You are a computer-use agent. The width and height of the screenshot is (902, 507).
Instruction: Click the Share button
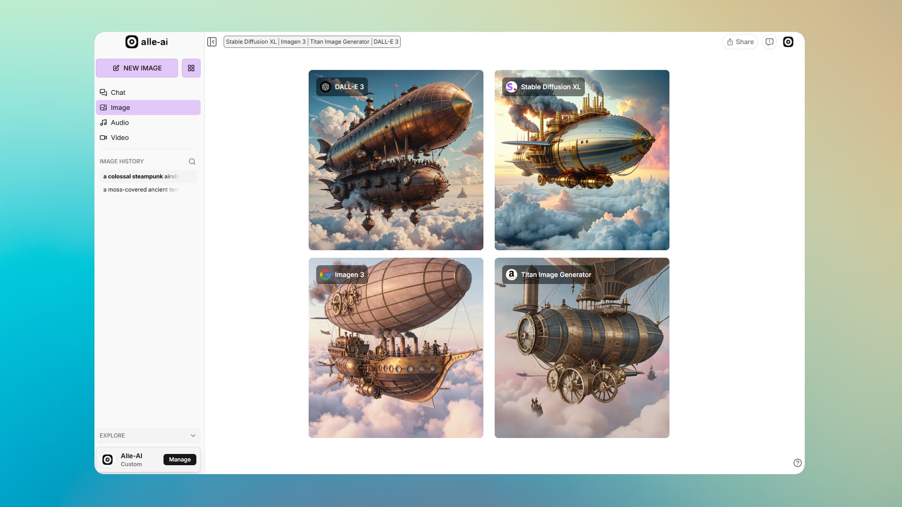coord(739,42)
